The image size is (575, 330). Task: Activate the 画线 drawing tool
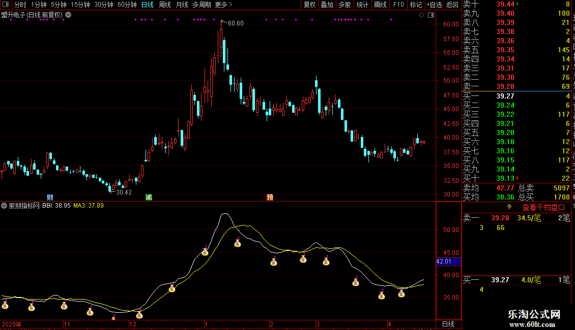click(x=380, y=5)
